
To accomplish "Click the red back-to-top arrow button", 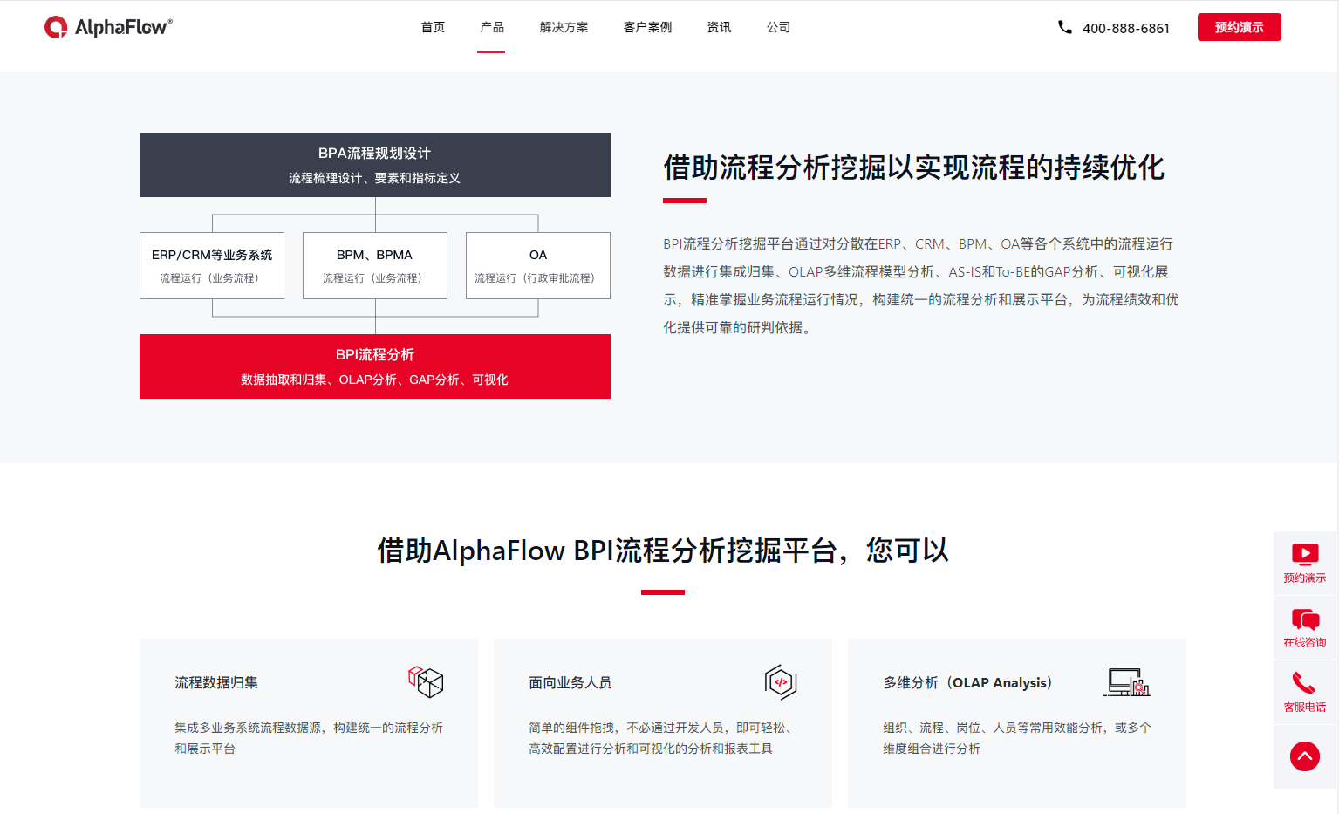I will tap(1305, 756).
